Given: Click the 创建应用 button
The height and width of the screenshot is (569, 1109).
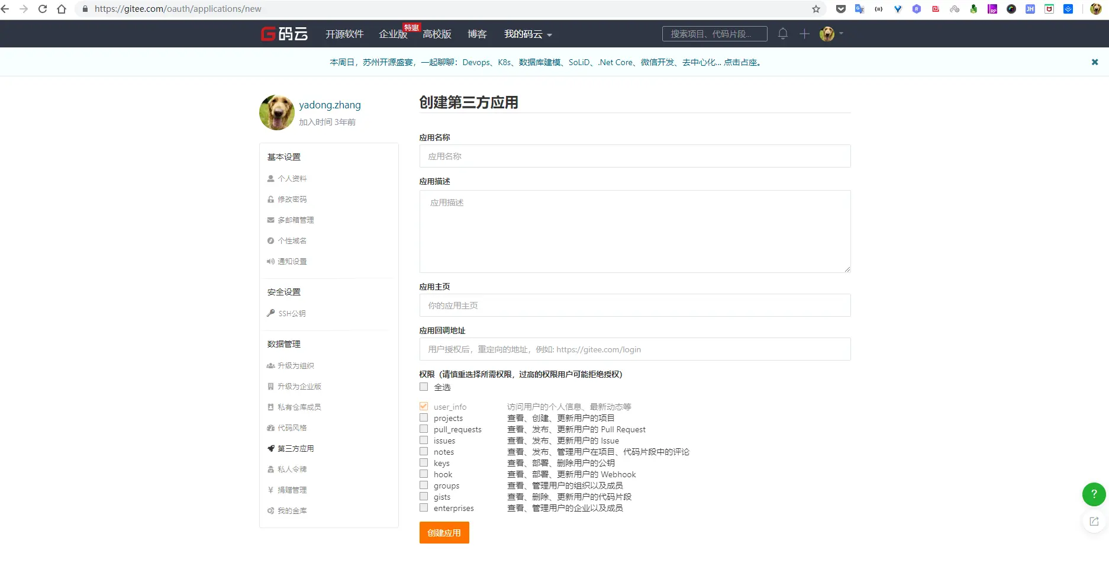Looking at the screenshot, I should tap(444, 532).
